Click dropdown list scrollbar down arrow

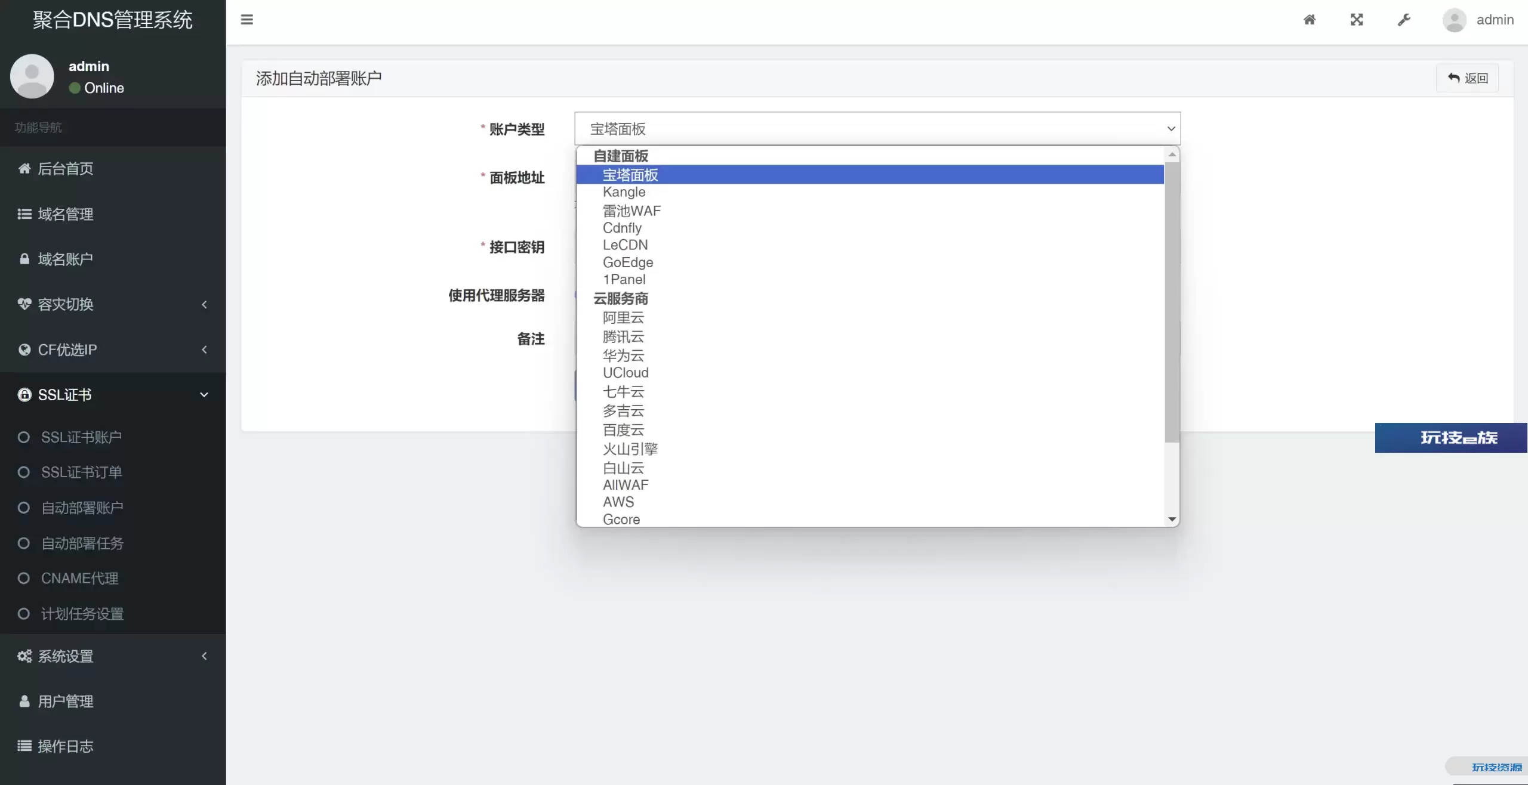click(1172, 519)
